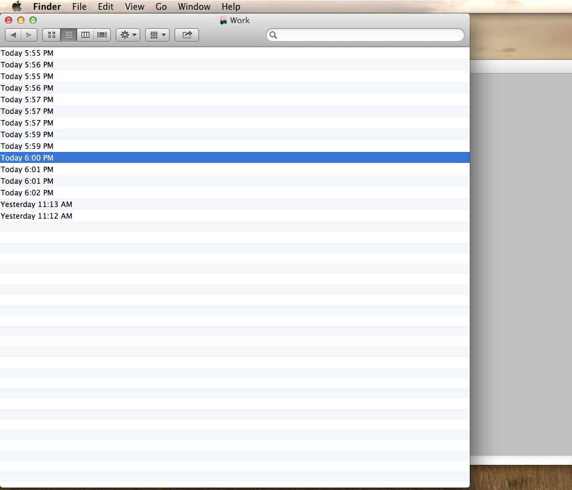Close the Work window
This screenshot has width=572, height=490.
coord(9,20)
